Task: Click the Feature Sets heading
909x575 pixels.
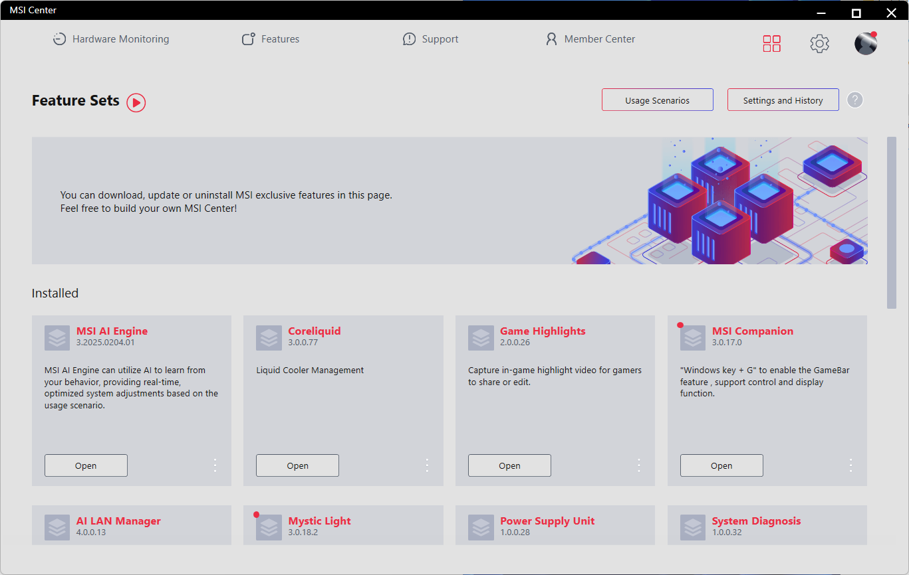Action: (76, 101)
